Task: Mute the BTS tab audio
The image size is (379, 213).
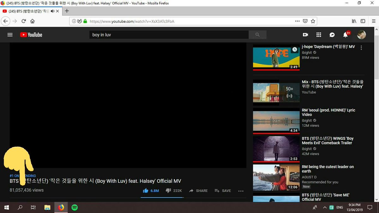Action: (52, 11)
